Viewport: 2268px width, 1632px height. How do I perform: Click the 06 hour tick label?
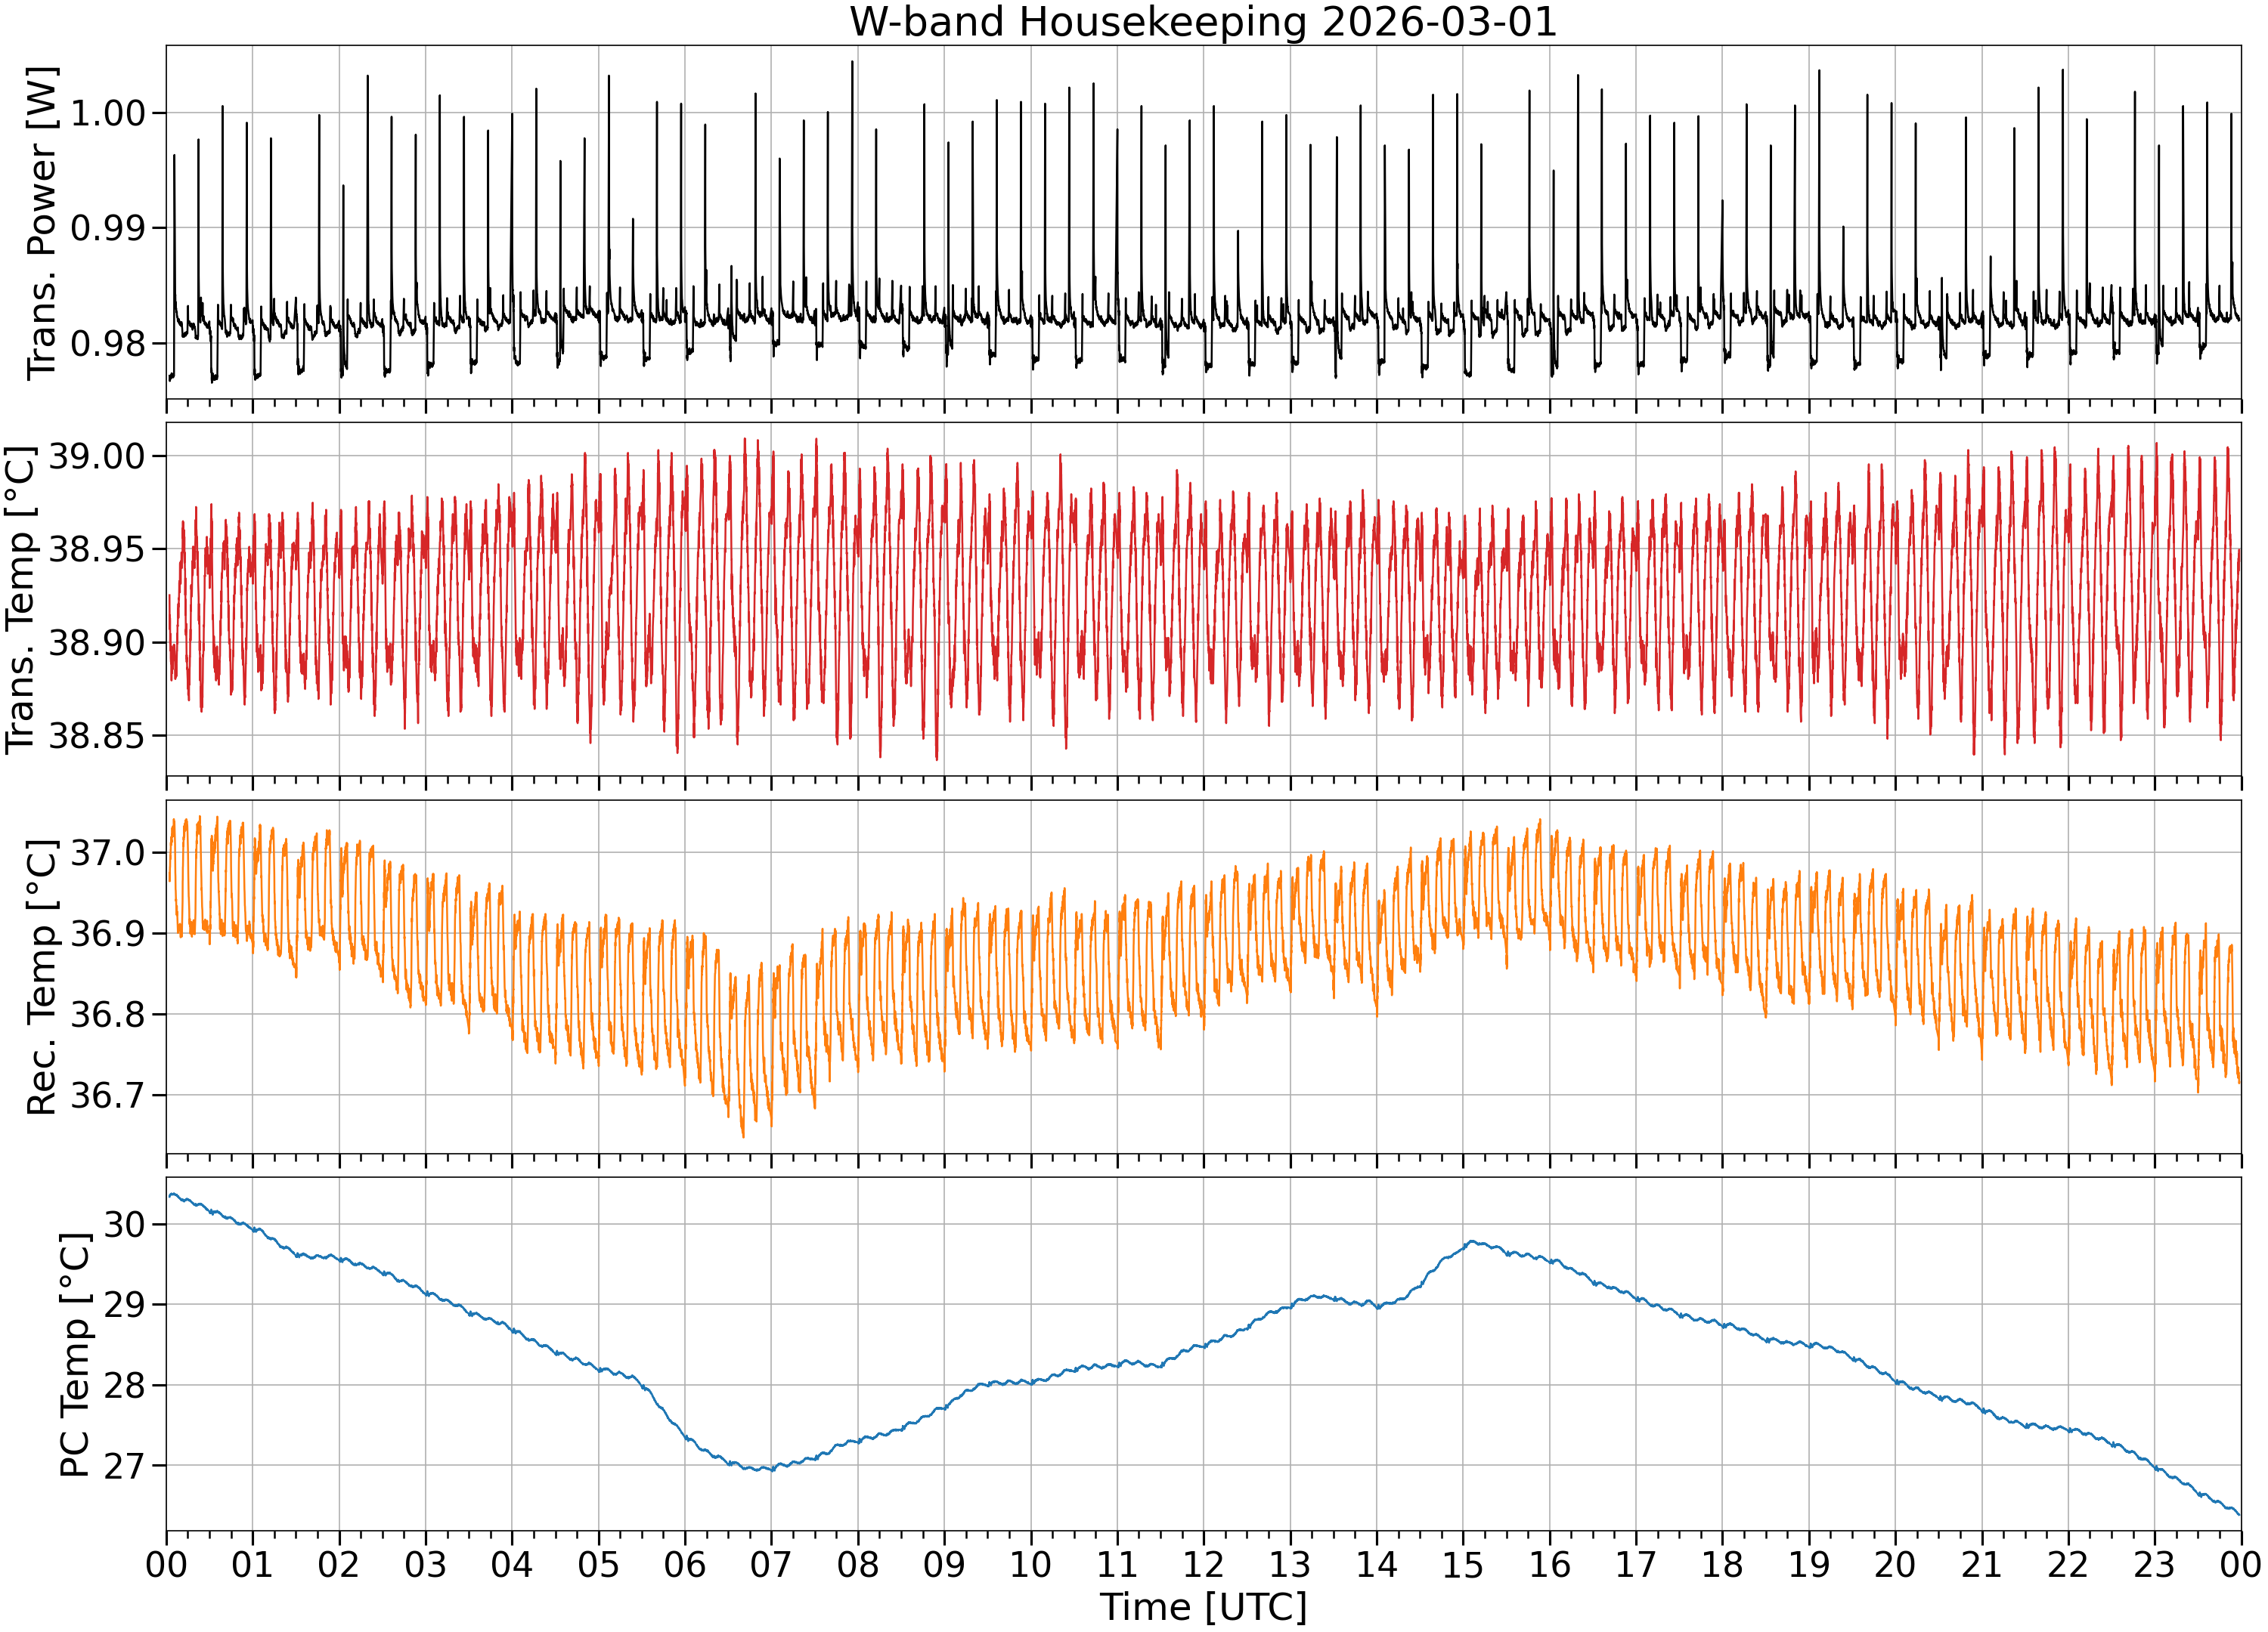point(685,1564)
